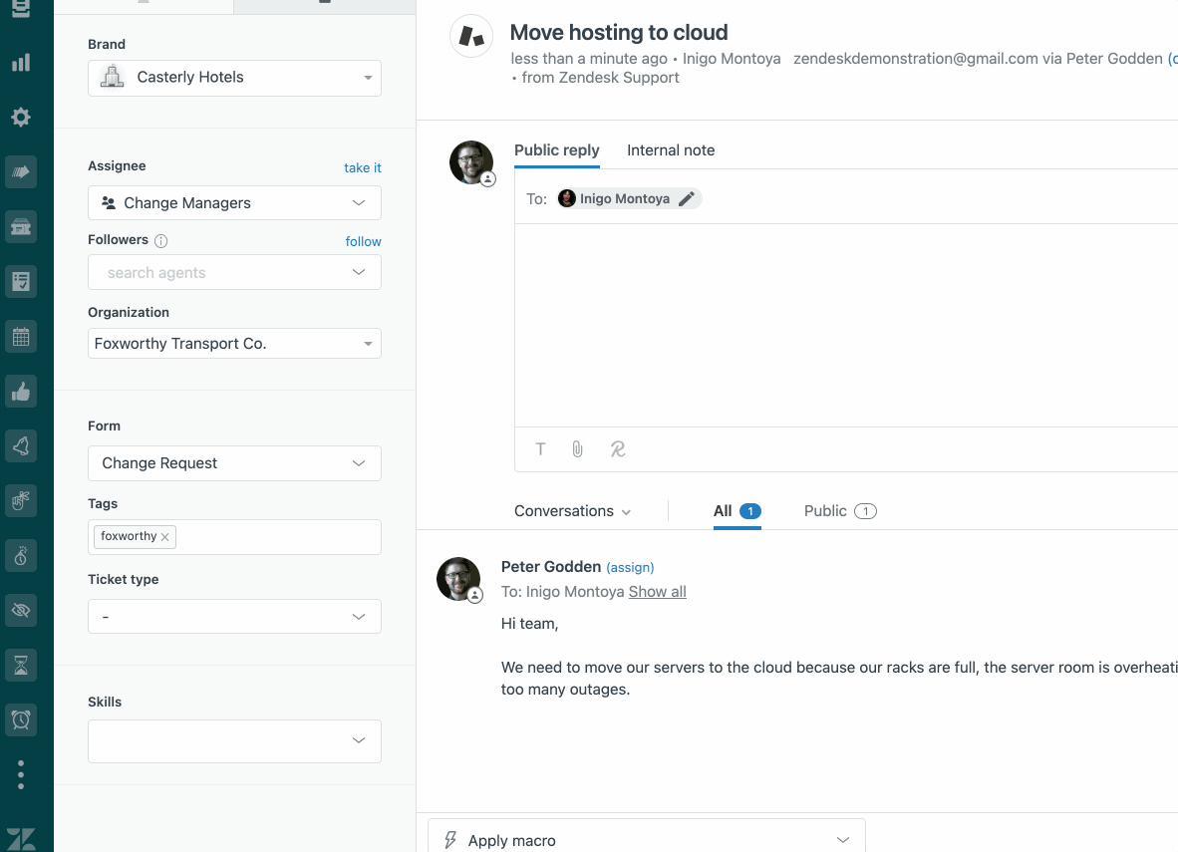The height and width of the screenshot is (852, 1178).
Task: Open the reports bar chart app in sidebar
Action: tap(22, 62)
